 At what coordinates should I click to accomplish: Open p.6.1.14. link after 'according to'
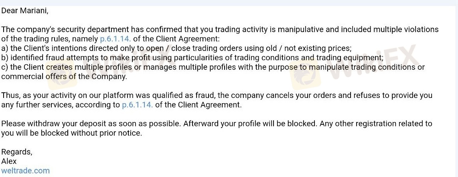pos(137,105)
